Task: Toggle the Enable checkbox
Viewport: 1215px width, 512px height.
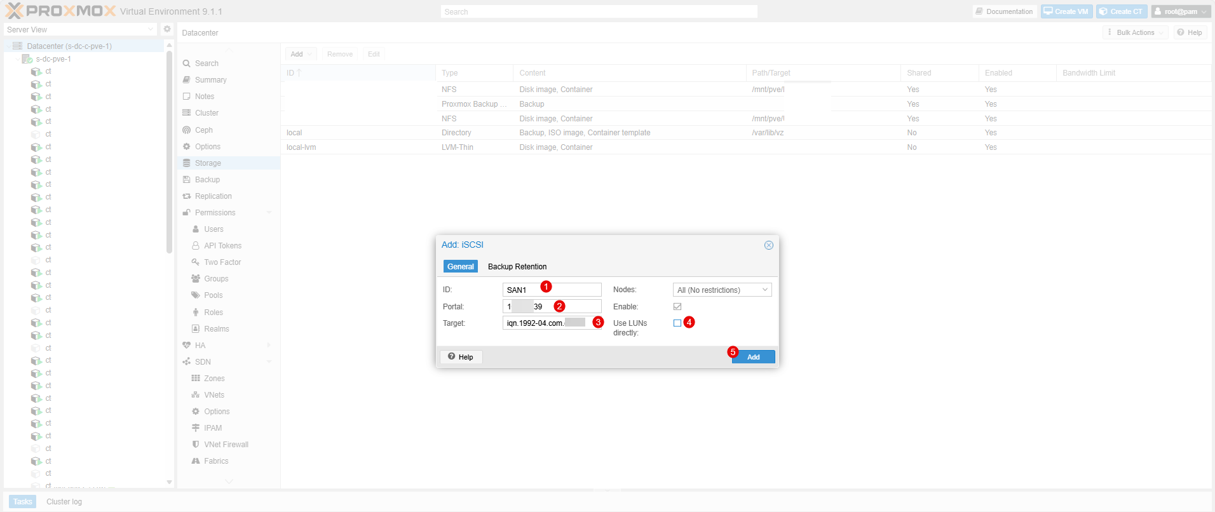Action: (x=677, y=307)
